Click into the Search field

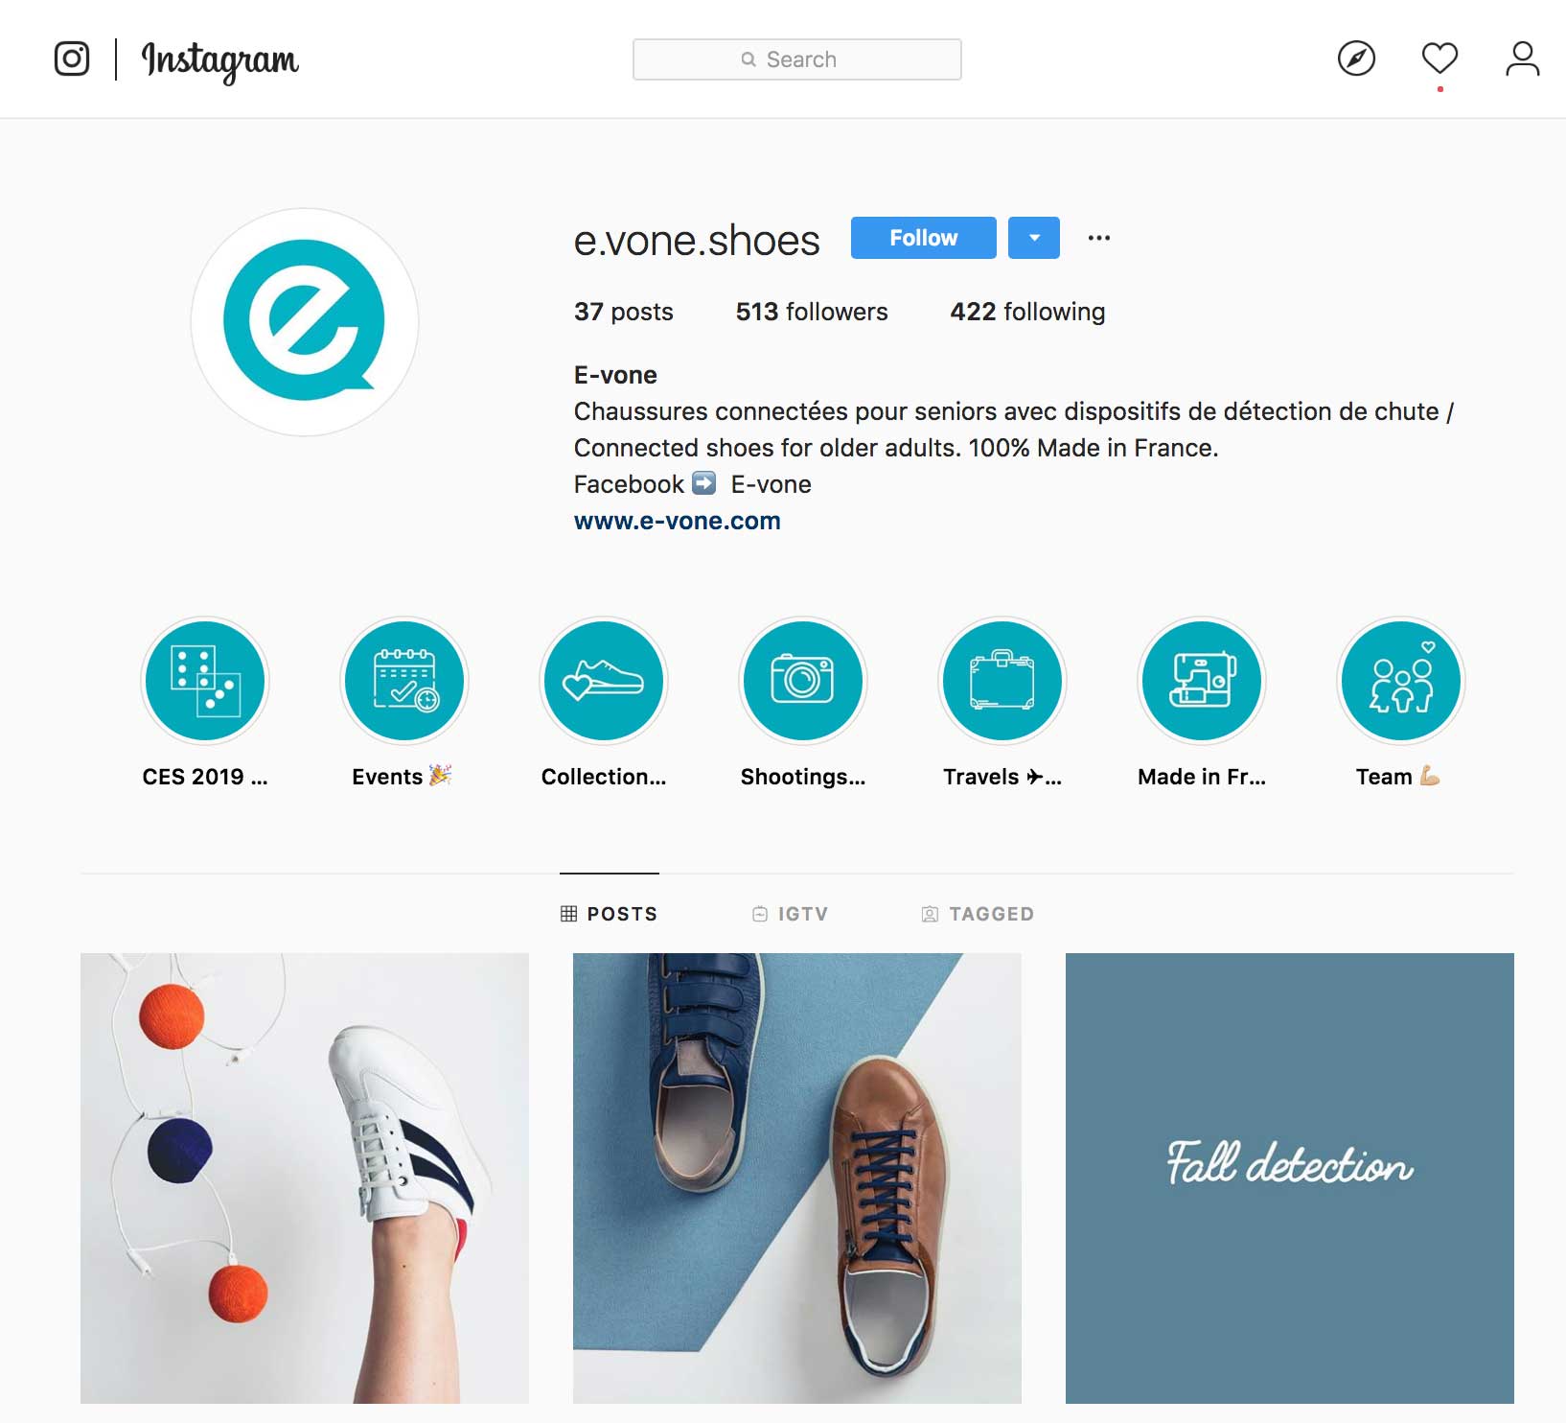pos(797,59)
